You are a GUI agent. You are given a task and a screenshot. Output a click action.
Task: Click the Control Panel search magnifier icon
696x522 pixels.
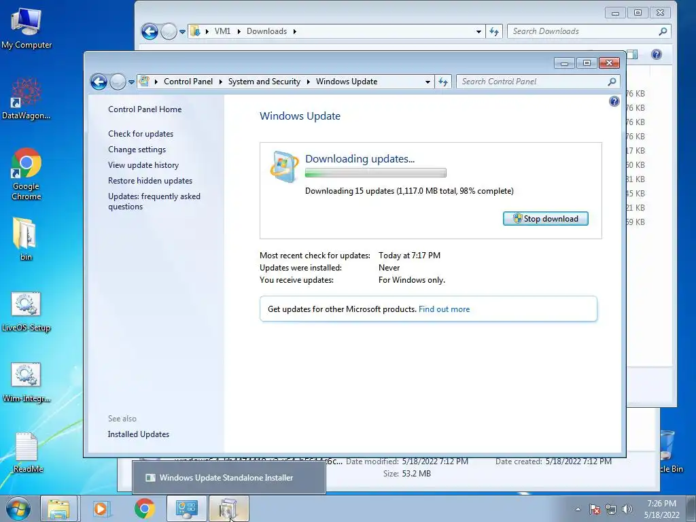point(612,82)
